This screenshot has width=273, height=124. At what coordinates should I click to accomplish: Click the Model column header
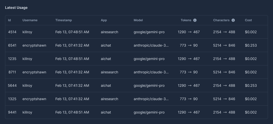click(x=138, y=20)
